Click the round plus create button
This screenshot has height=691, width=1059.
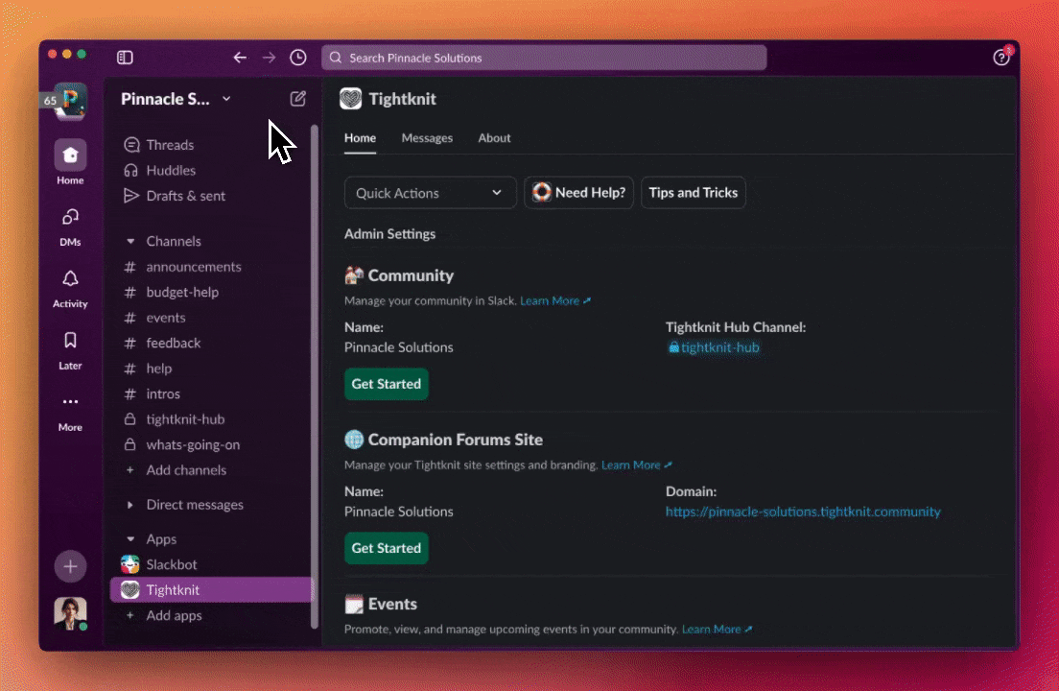70,566
